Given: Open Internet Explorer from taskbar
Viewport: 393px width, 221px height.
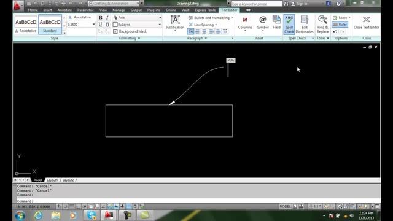Looking at the screenshot, I should [38, 215].
